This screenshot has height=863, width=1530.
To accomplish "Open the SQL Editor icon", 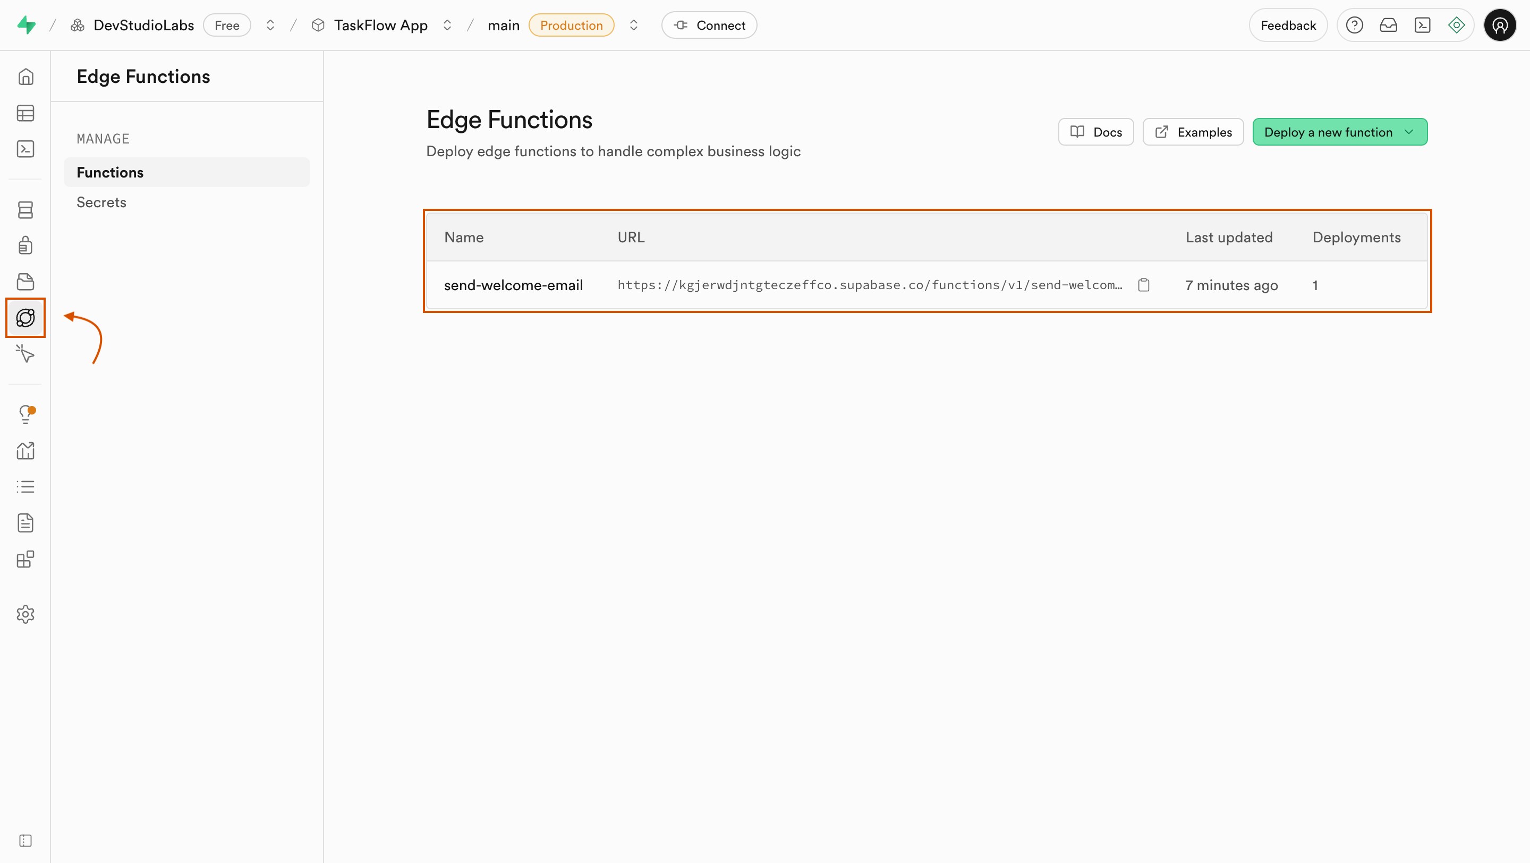I will point(25,148).
